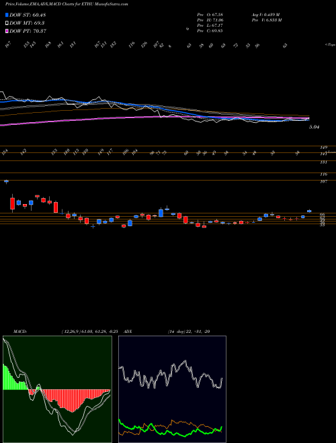336x443 pixels.
Task: Click the 'Pre C: 69.85' close value
Action: click(210, 31)
